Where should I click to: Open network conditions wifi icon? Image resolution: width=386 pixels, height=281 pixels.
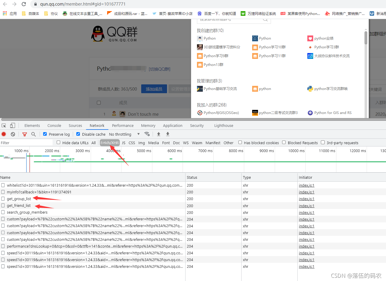147,134
